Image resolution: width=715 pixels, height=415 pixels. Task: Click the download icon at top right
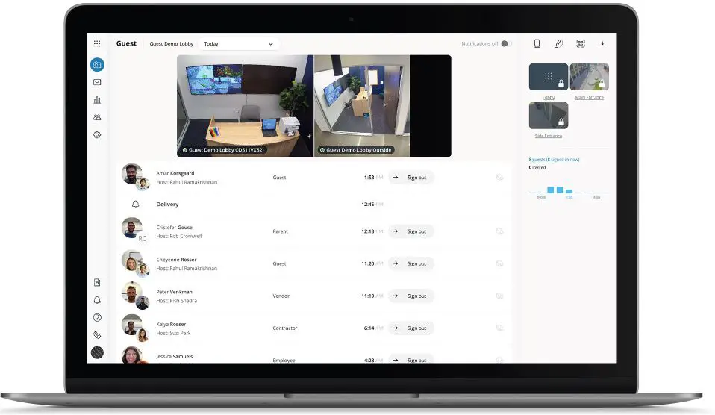pyautogui.click(x=602, y=44)
